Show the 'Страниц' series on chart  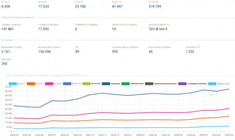pyautogui.click(x=110, y=84)
